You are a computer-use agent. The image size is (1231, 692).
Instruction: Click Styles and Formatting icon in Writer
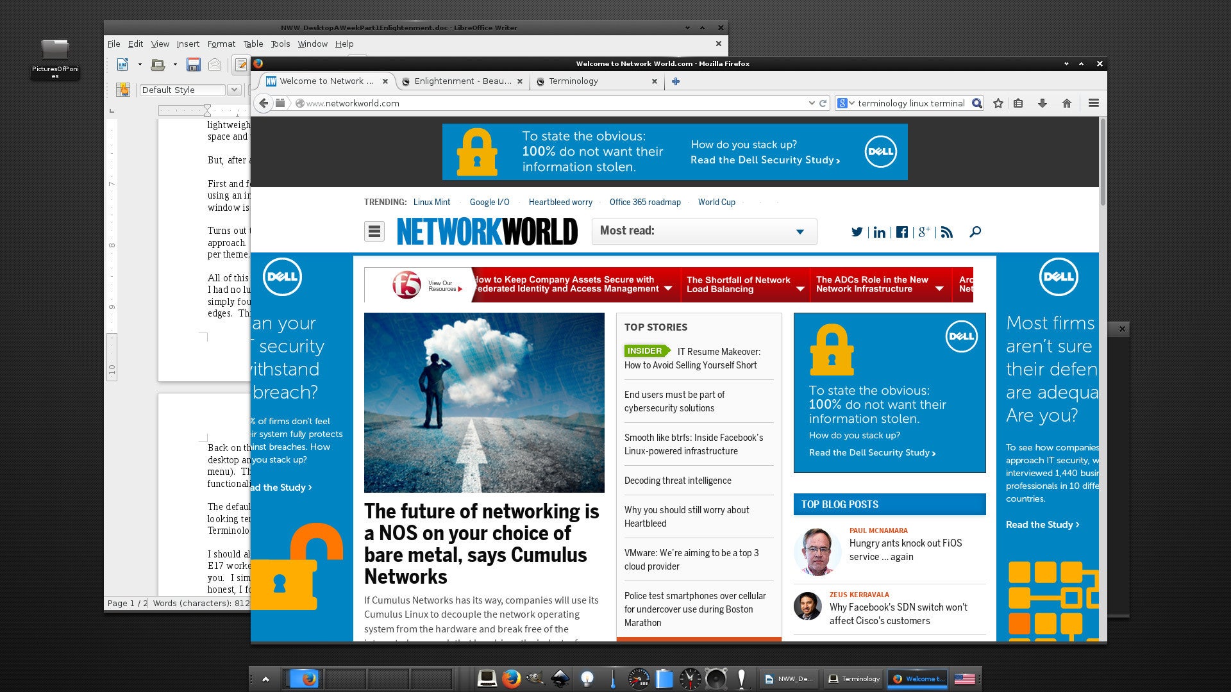click(123, 90)
